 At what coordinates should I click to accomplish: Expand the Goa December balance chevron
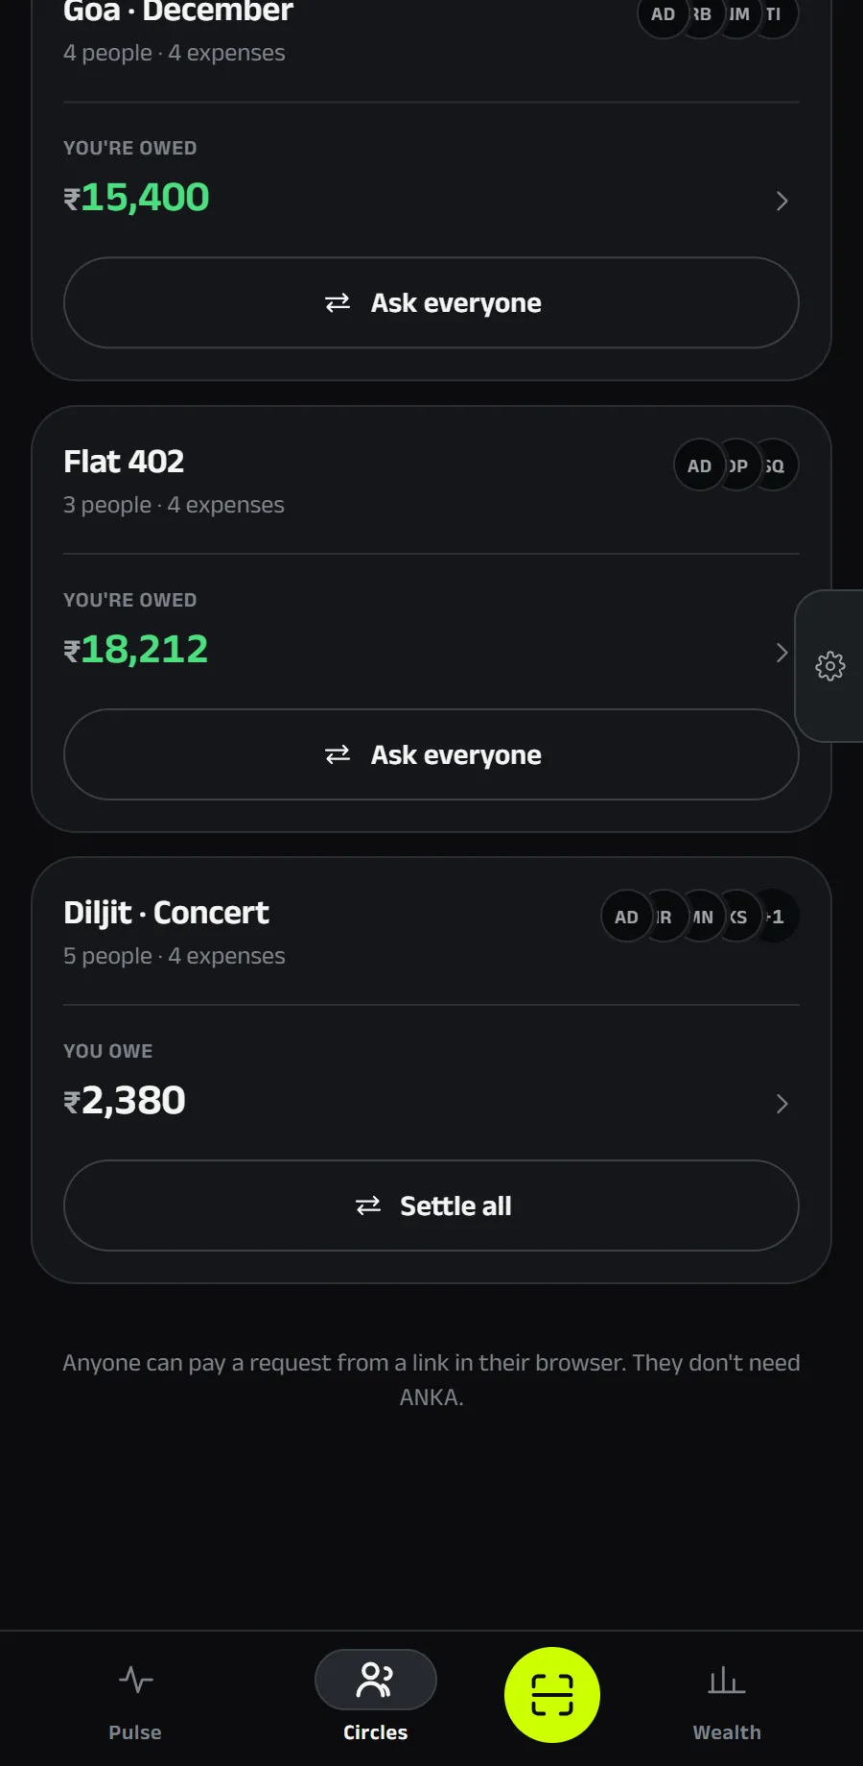coord(781,201)
